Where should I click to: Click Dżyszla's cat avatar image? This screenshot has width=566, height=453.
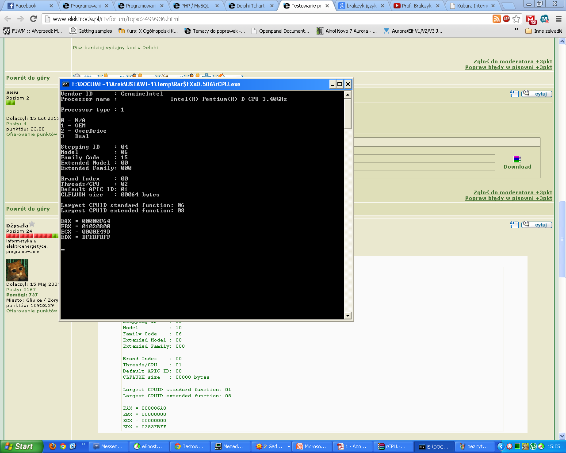tap(17, 270)
